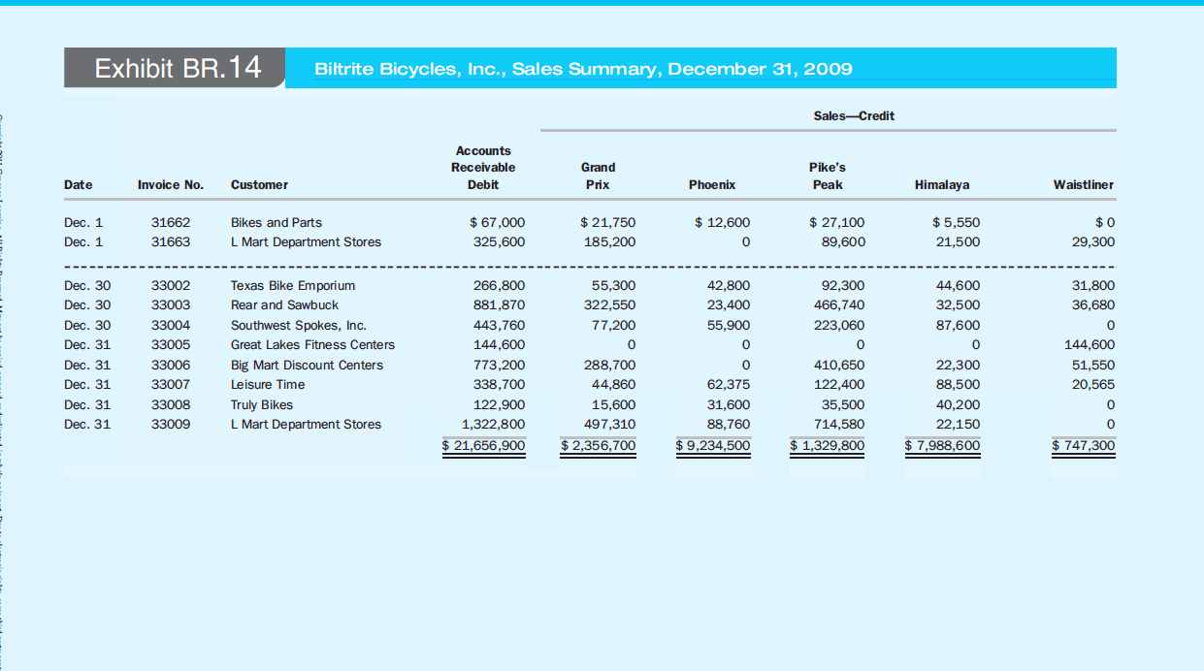Click customer Big Mart Discount Centers

click(x=307, y=365)
